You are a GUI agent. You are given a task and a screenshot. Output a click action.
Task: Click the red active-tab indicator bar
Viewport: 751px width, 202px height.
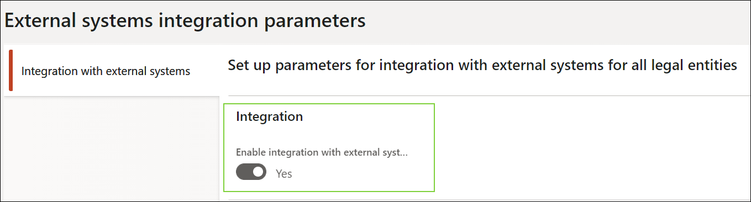(x=10, y=70)
